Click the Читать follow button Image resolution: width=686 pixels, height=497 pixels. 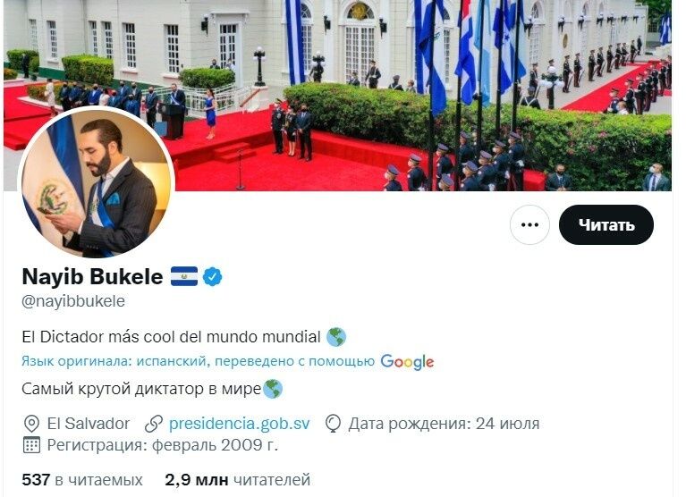(606, 224)
